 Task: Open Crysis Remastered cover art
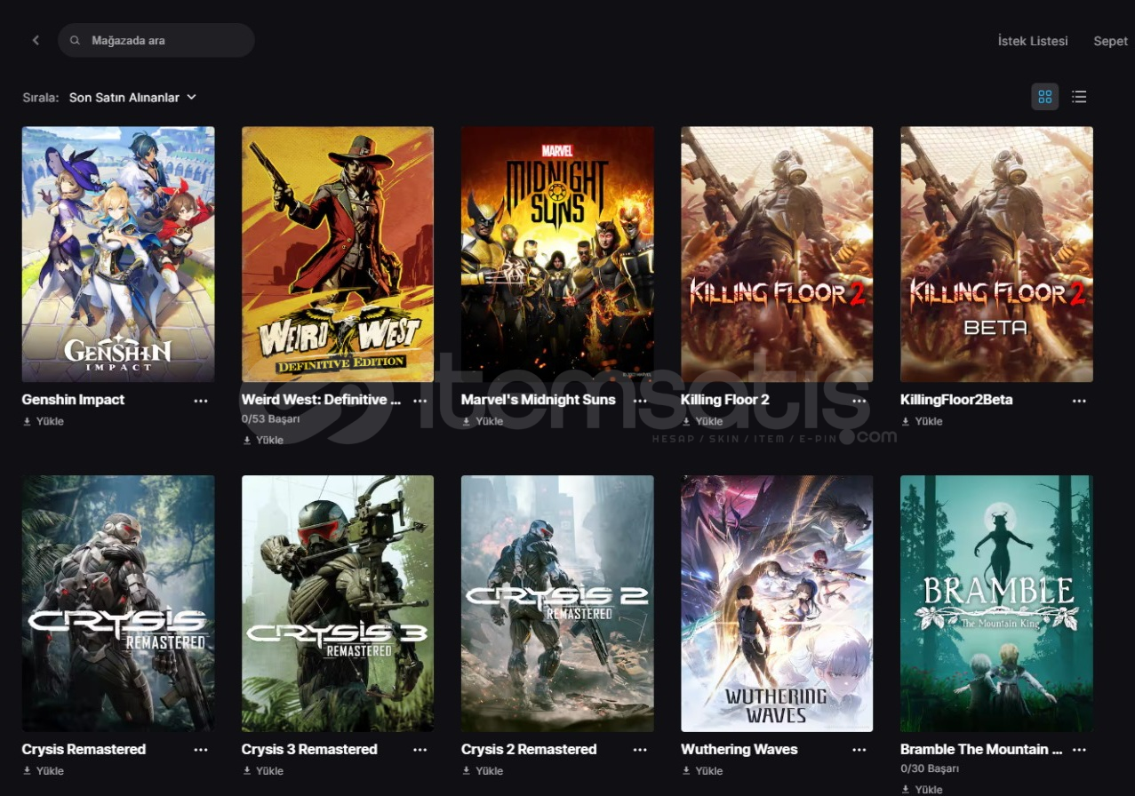click(x=118, y=603)
